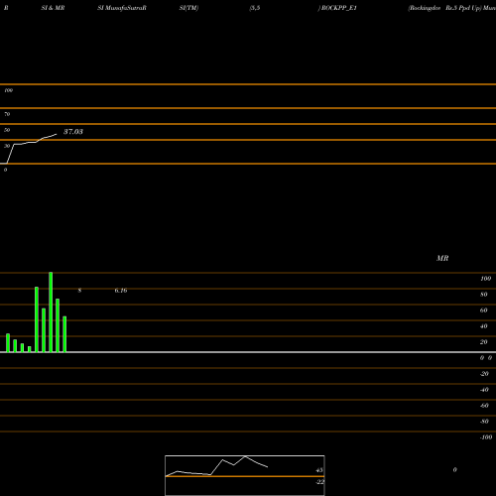The image size is (496, 496).
Task: Click the white RSI line on chart
Action: [x=29, y=143]
